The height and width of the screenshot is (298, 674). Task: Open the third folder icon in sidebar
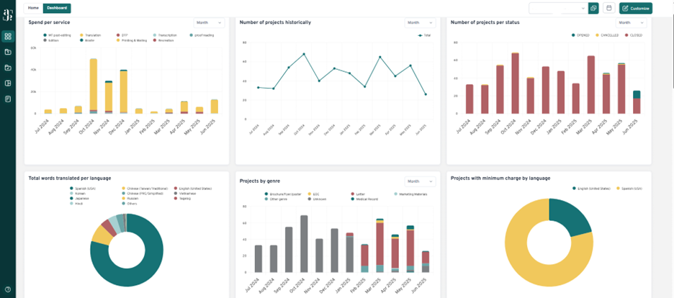(8, 68)
